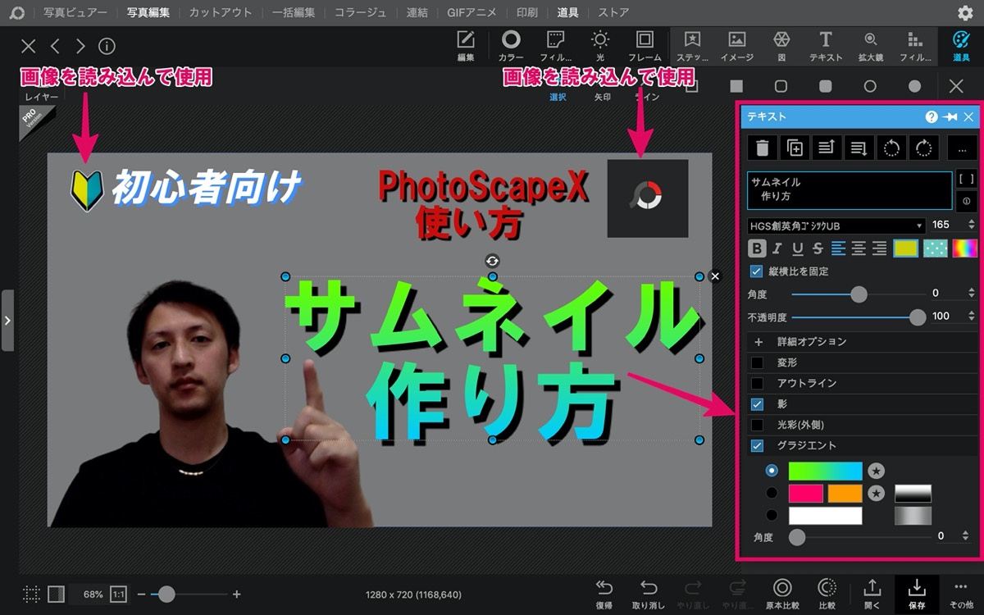This screenshot has width=984, height=615.
Task: Send the text layer backward
Action: tap(859, 148)
